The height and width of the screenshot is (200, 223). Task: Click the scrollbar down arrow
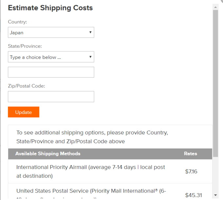(215, 195)
